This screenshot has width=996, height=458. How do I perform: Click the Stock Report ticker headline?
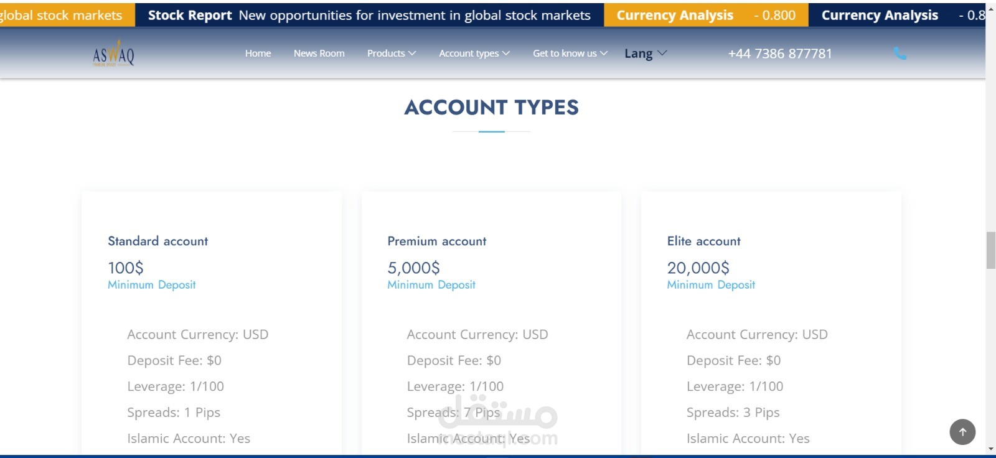coord(369,15)
